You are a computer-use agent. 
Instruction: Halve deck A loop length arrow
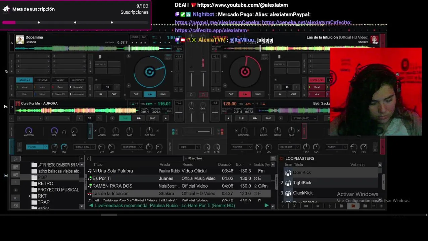click(x=98, y=87)
